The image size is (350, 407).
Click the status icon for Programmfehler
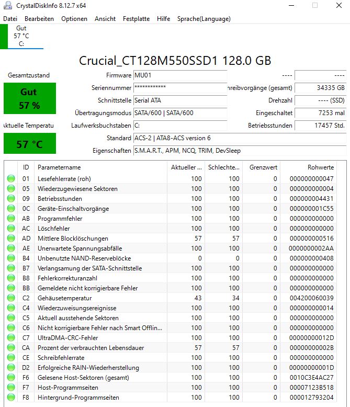(x=11, y=218)
